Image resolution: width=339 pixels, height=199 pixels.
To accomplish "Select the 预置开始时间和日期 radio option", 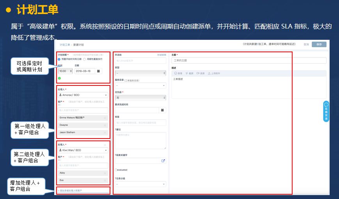I will click(x=59, y=59).
